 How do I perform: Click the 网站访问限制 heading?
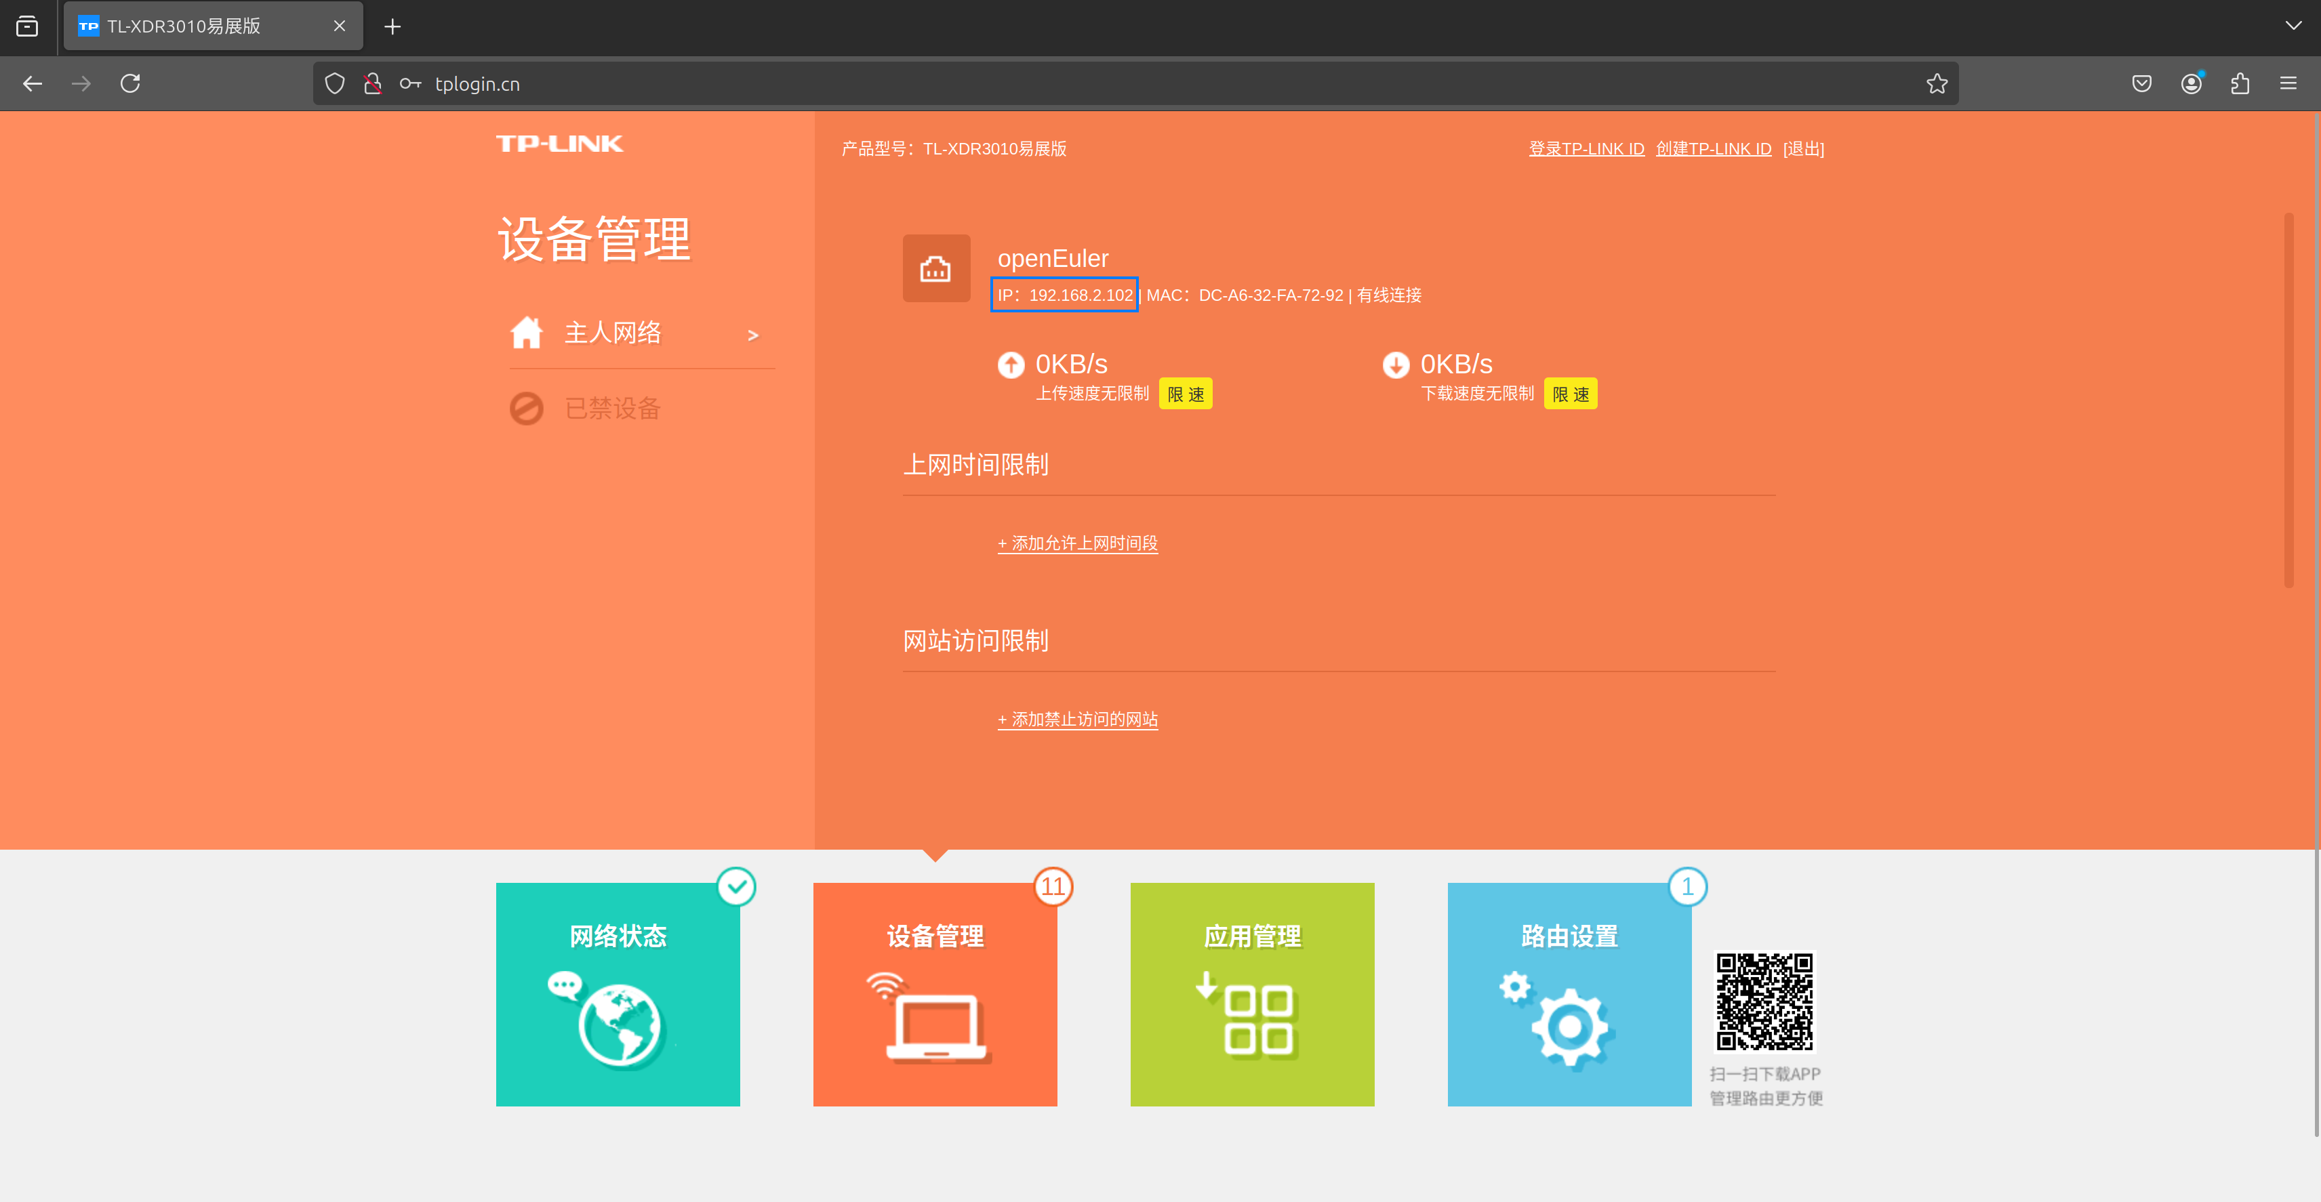[x=976, y=642]
